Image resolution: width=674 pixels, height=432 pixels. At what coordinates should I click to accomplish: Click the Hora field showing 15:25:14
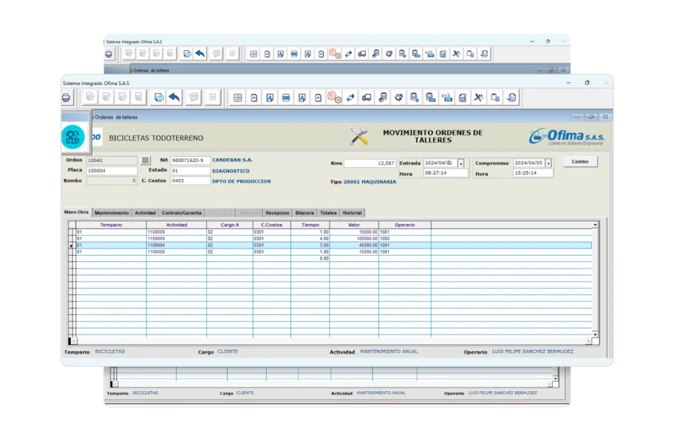tap(533, 173)
